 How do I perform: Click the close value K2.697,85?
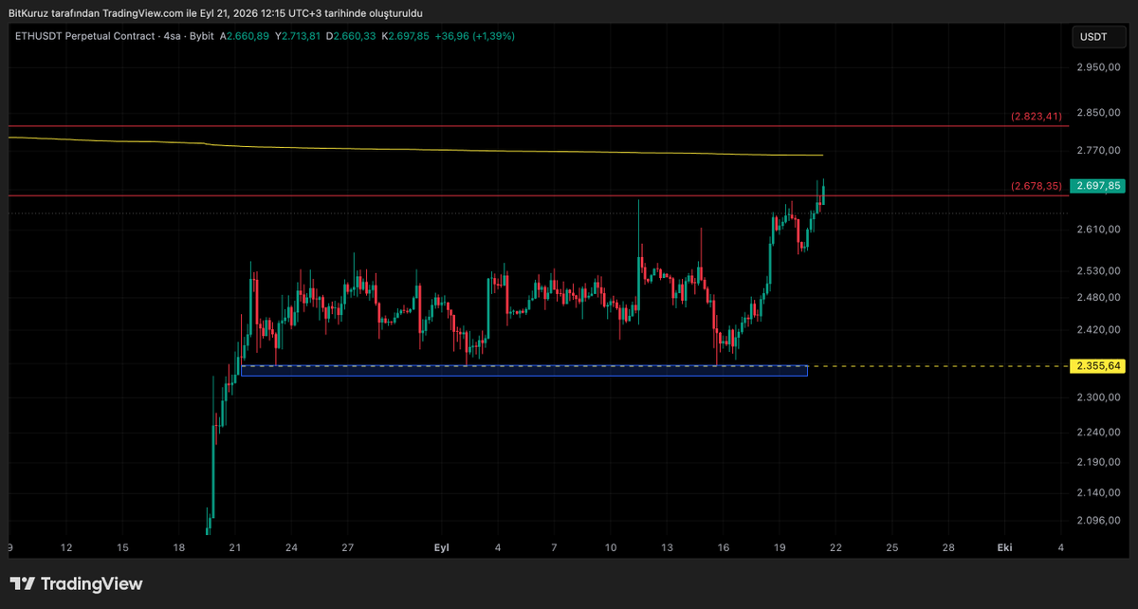coord(406,35)
